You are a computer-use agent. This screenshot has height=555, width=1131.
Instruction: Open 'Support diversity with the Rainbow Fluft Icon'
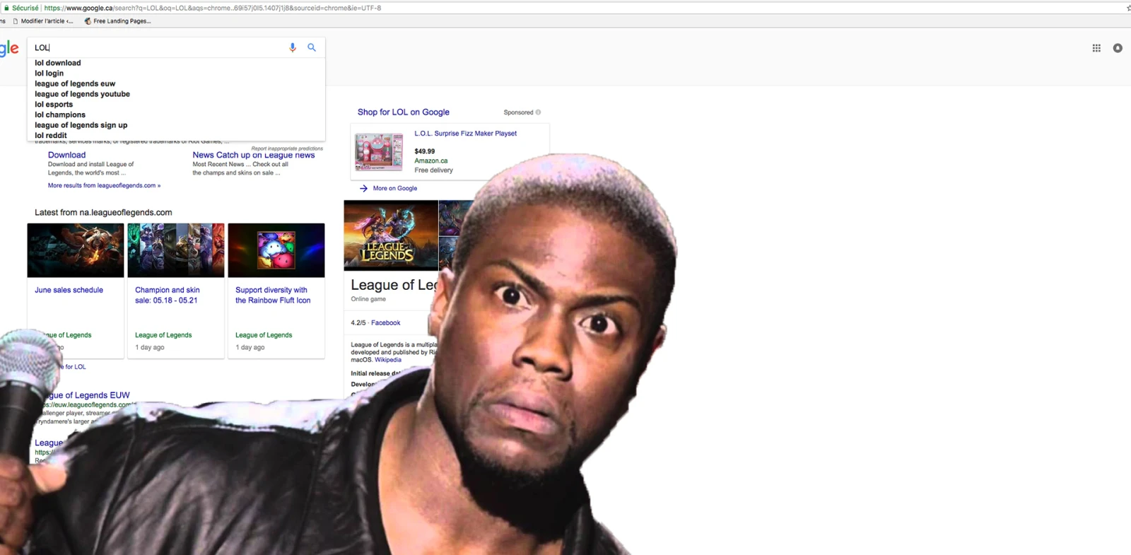(273, 295)
